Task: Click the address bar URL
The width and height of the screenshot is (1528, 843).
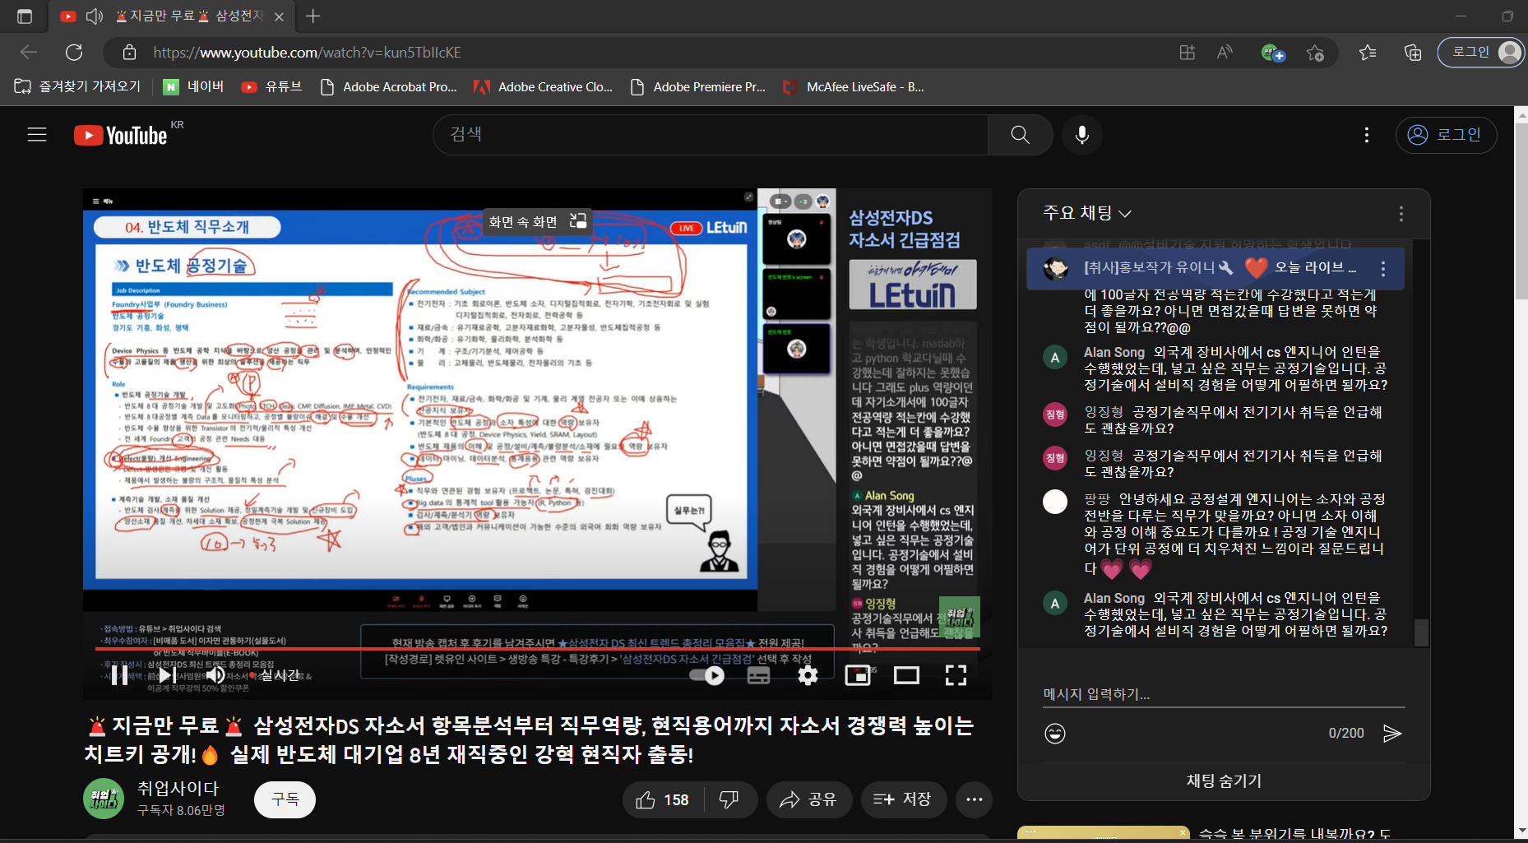Action: pyautogui.click(x=307, y=53)
